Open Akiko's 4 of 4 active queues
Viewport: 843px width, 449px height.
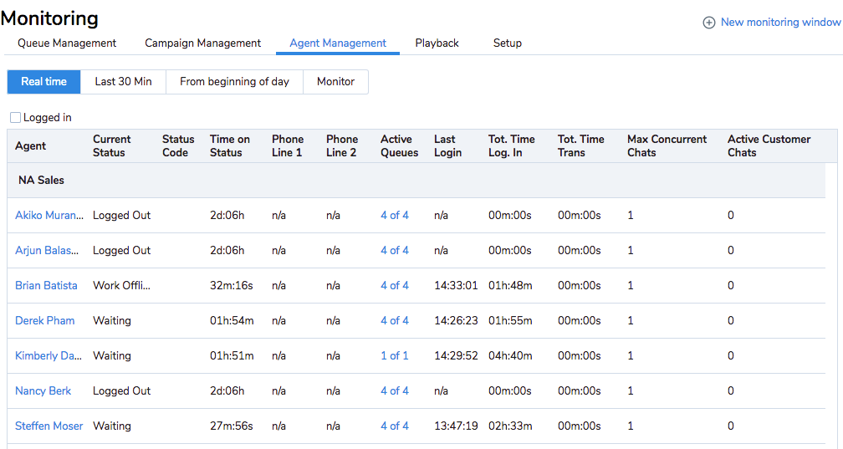pyautogui.click(x=395, y=215)
